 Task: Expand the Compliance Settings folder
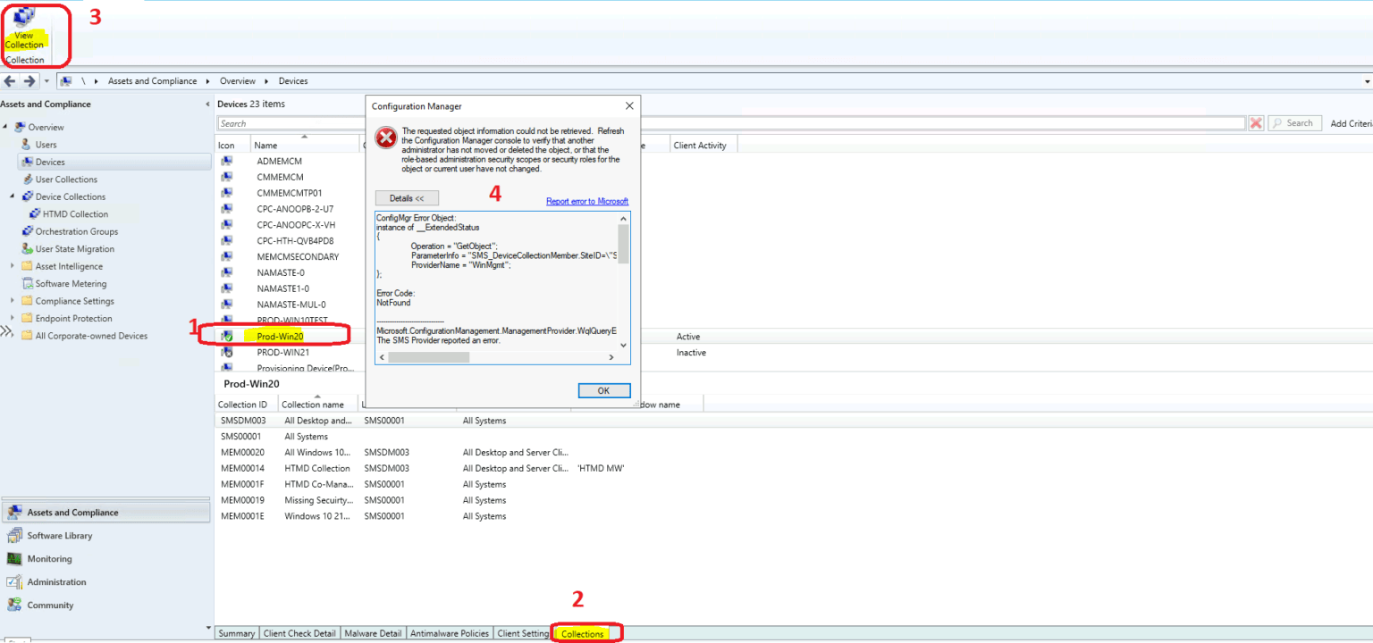tap(13, 301)
